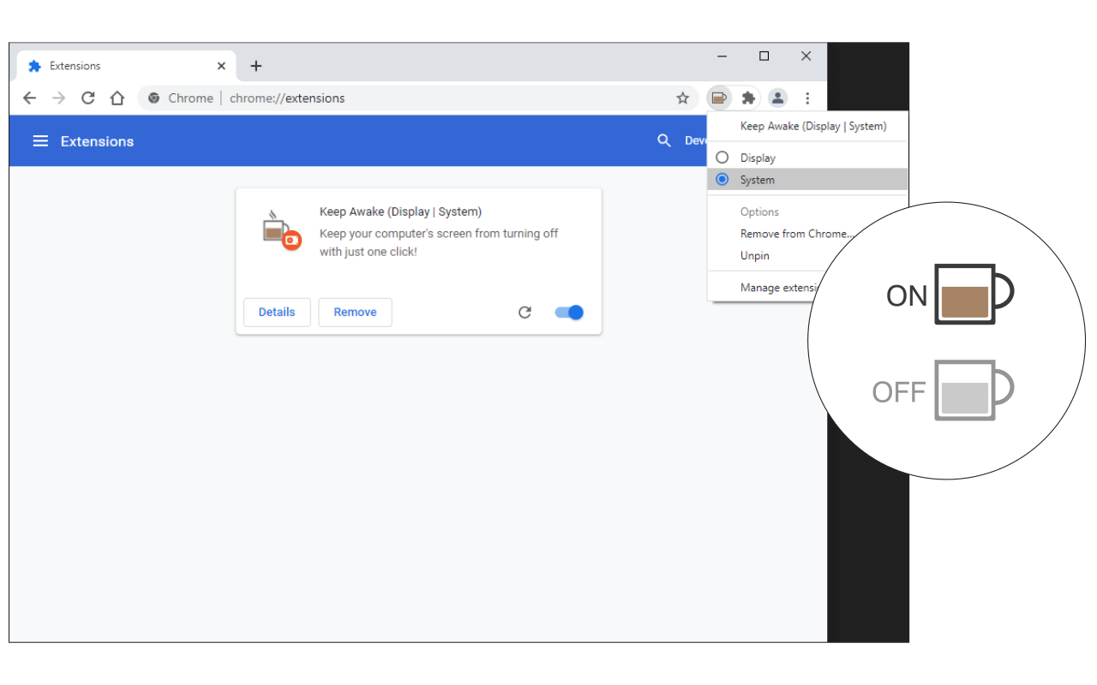The image size is (1097, 685).
Task: Click the Details button
Action: [x=277, y=313]
